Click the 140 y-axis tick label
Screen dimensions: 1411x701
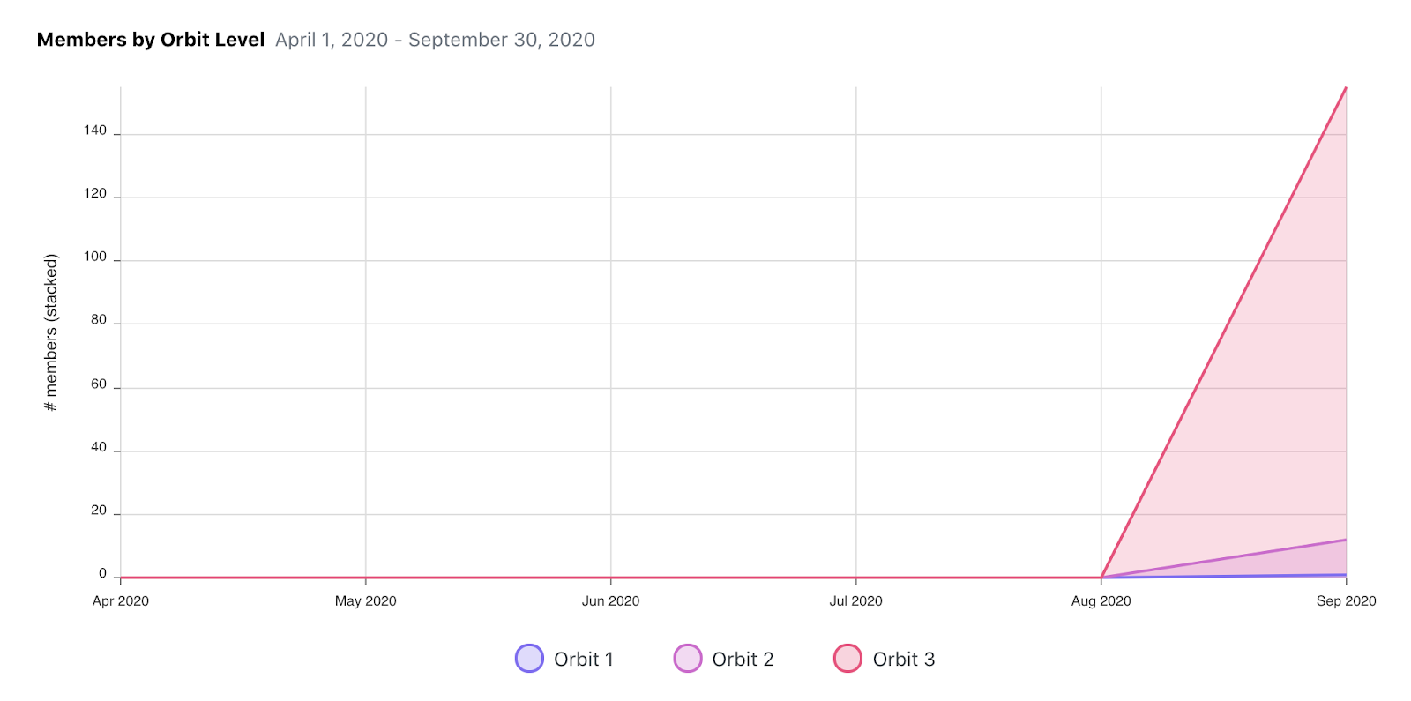pyautogui.click(x=95, y=131)
